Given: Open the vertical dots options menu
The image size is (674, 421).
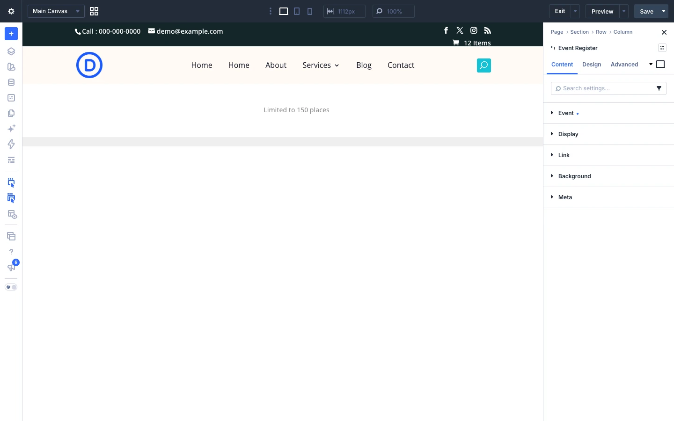Looking at the screenshot, I should [271, 11].
